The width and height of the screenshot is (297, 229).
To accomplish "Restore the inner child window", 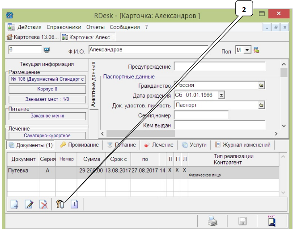I will [276, 27].
